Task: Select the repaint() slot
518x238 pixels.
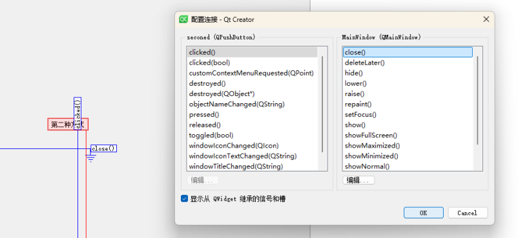Action: tap(408, 104)
